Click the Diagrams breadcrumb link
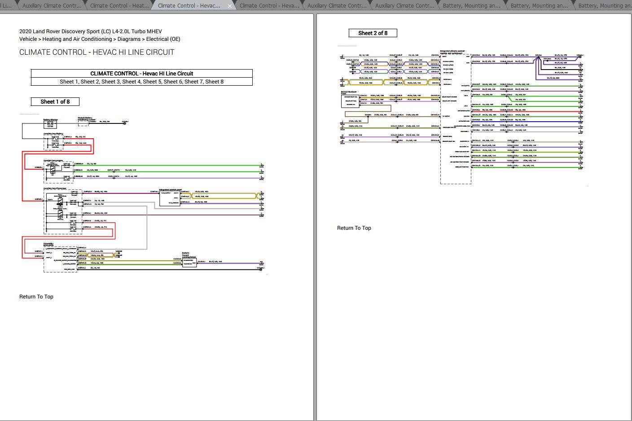Image resolution: width=632 pixels, height=421 pixels. click(129, 39)
